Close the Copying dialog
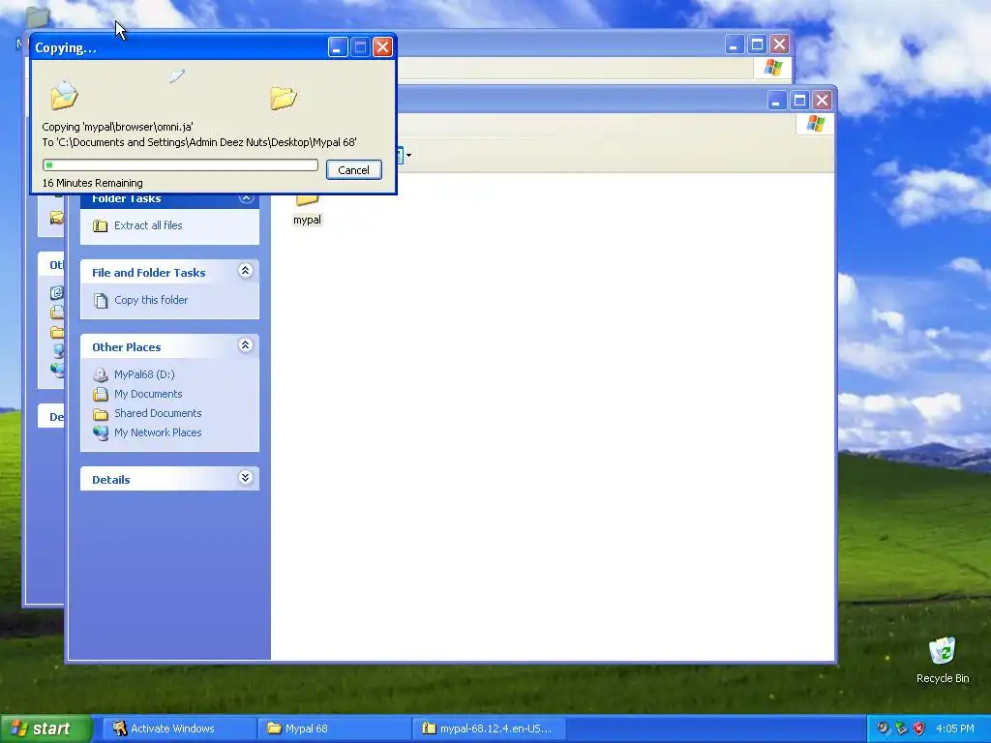Viewport: 991px width, 743px height. pos(382,46)
